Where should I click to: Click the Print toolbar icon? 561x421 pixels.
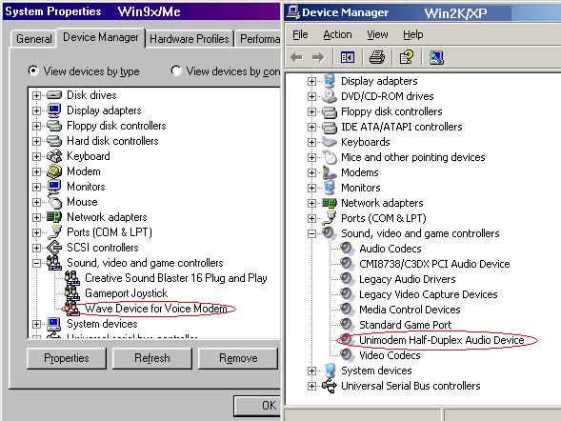[x=377, y=57]
